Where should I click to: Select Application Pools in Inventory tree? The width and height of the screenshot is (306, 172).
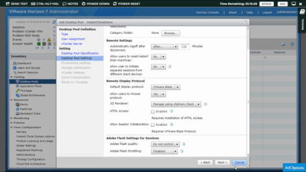(31, 86)
